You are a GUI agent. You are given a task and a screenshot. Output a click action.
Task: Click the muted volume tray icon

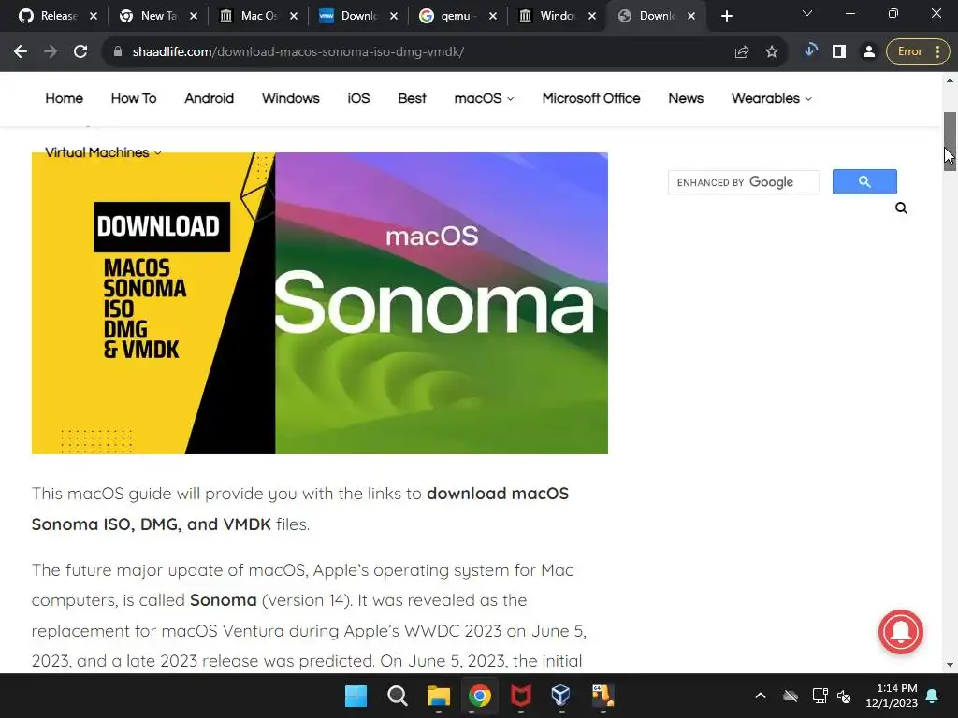[x=845, y=696]
